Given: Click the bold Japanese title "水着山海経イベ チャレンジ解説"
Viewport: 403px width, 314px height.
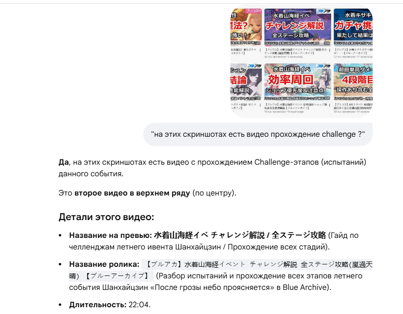Looking at the screenshot, I should point(209,235).
